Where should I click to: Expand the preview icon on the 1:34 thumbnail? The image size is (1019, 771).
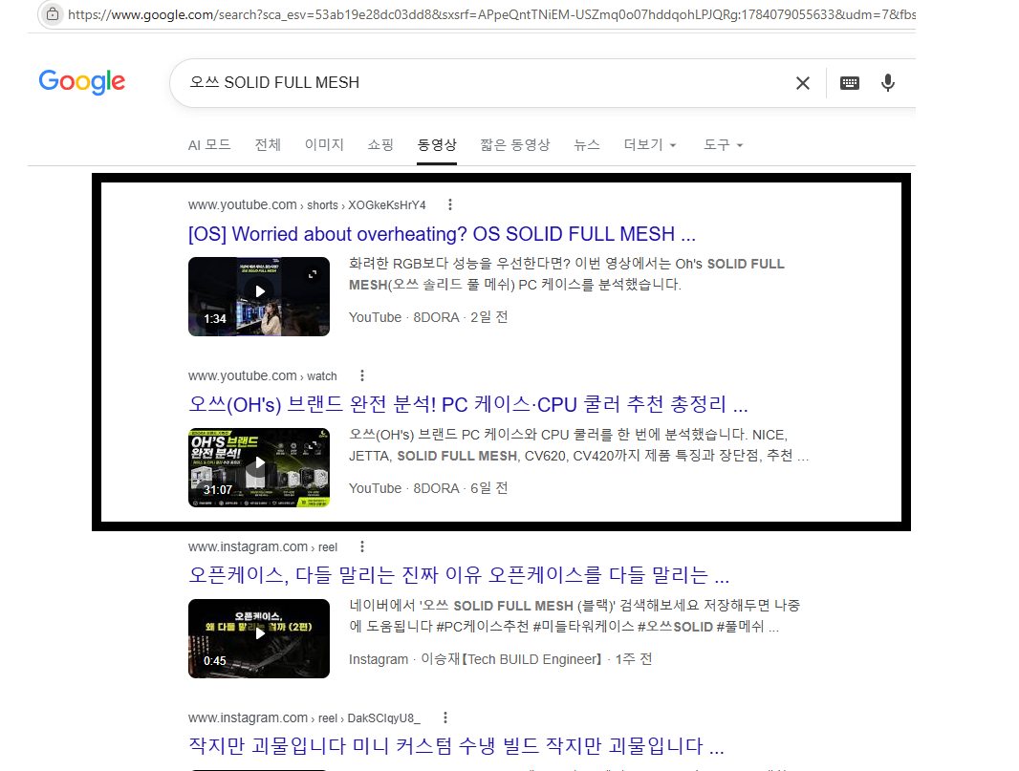click(313, 274)
